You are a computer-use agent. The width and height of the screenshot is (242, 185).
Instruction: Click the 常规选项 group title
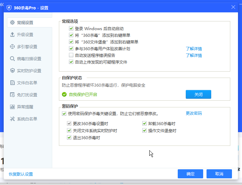[70, 21]
